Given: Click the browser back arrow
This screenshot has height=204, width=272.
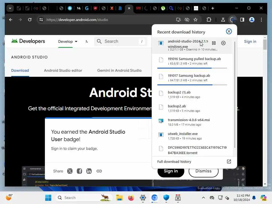Looking at the screenshot, I should (x=11, y=20).
